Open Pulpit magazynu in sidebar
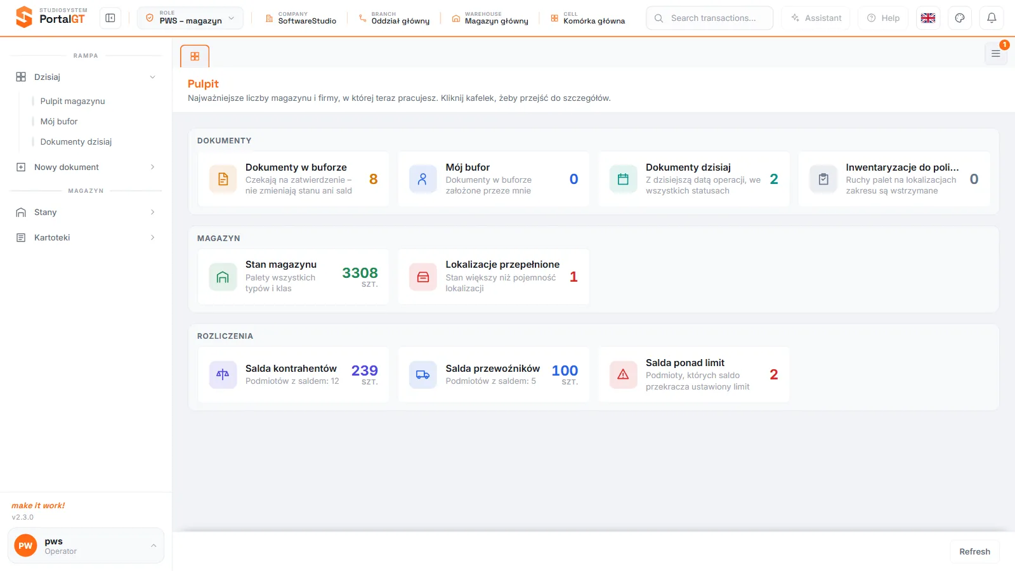Viewport: 1015px width, 571px height. pyautogui.click(x=72, y=101)
